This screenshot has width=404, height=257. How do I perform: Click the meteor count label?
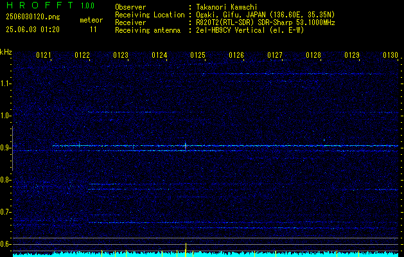point(91,20)
